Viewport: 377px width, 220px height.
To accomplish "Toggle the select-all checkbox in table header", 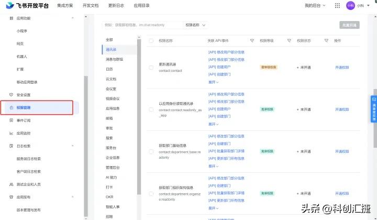I will click(151, 40).
